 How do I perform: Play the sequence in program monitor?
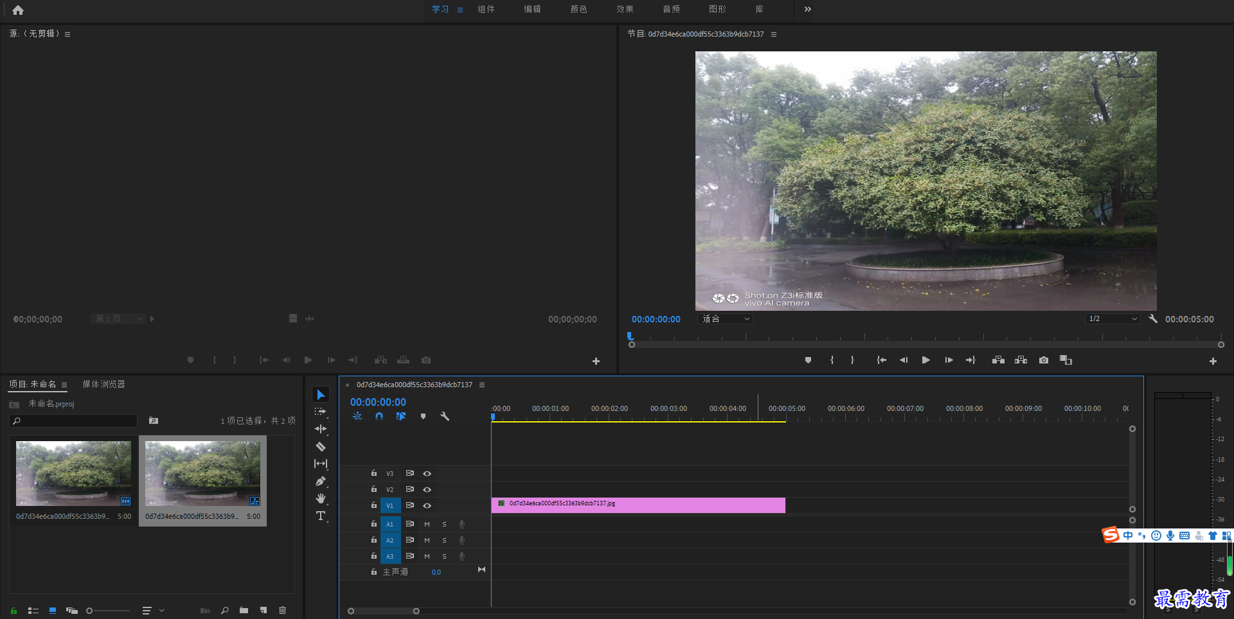pos(925,360)
